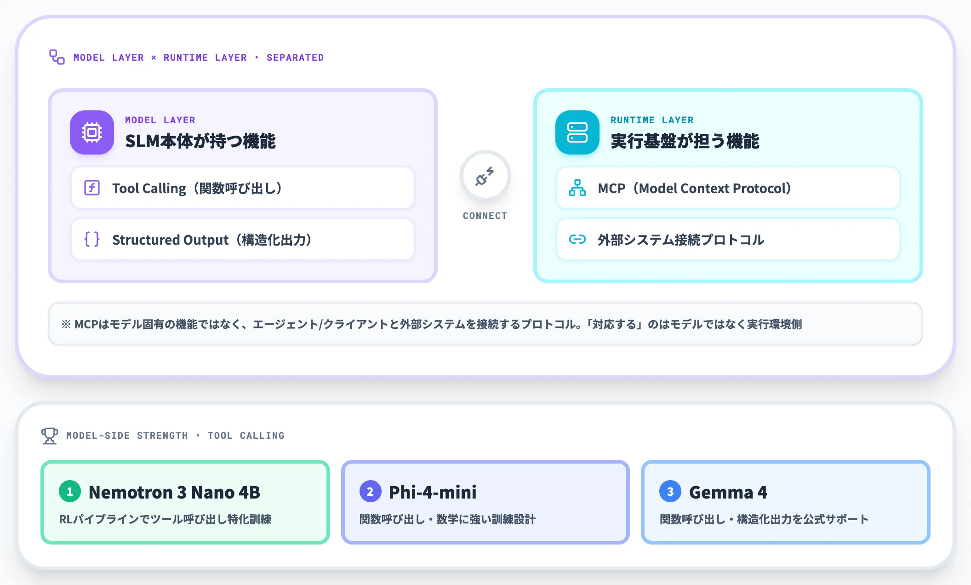This screenshot has height=585, width=971.
Task: Click the text RLパイプラインでツール呼び出し特化訓練
Action: tap(165, 519)
